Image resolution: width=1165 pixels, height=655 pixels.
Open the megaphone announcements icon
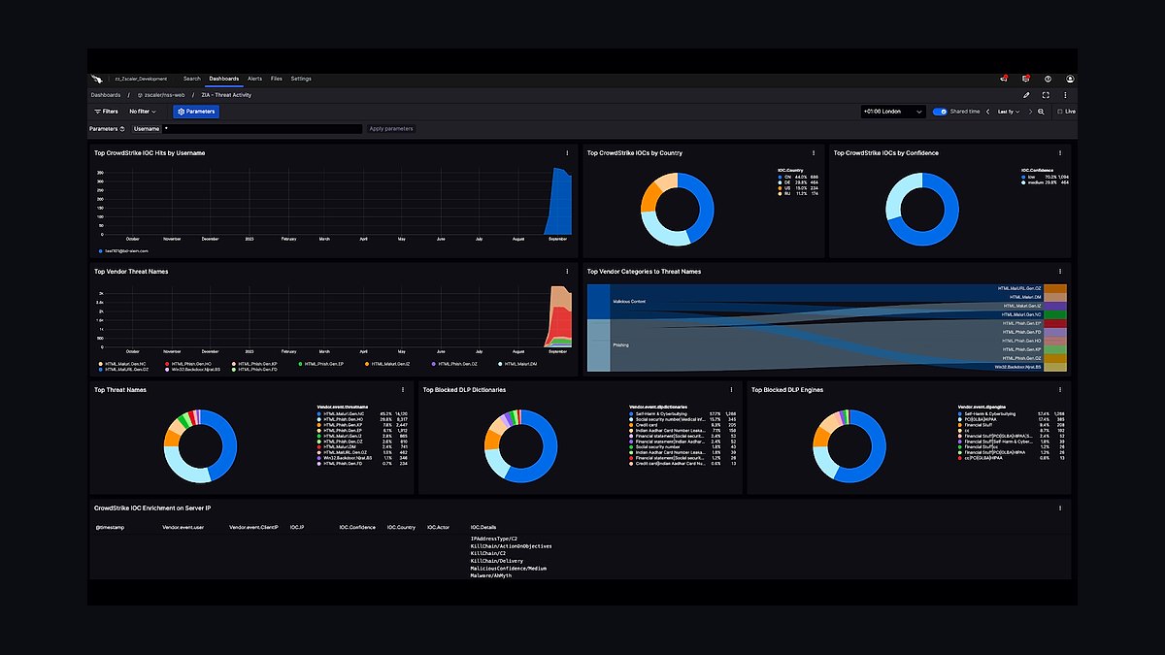pyautogui.click(x=1004, y=79)
